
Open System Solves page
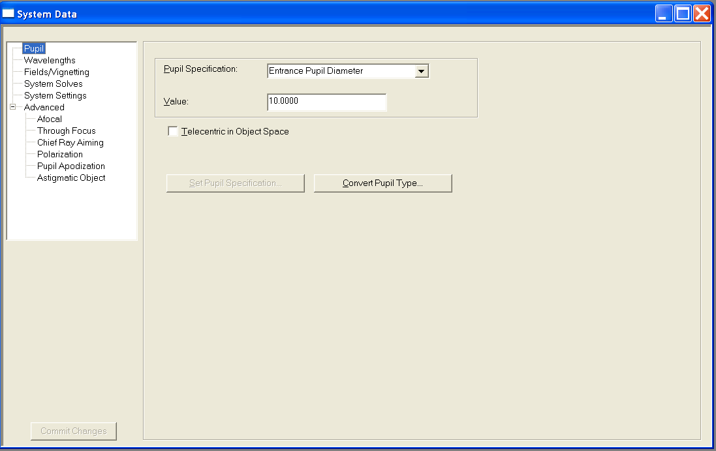[x=53, y=84]
